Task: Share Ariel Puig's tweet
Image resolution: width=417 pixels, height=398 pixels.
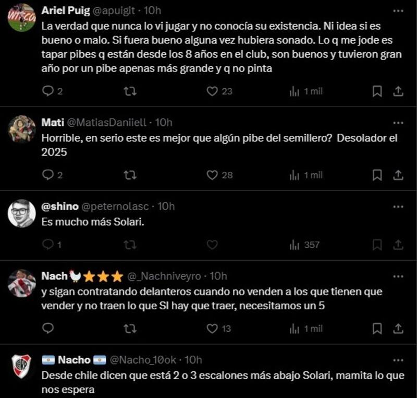Action: coord(398,91)
